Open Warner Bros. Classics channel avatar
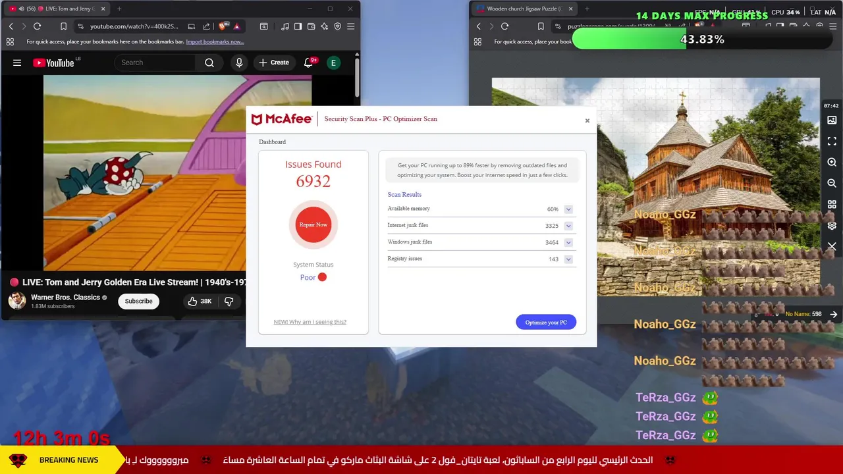The height and width of the screenshot is (474, 843). (17, 301)
